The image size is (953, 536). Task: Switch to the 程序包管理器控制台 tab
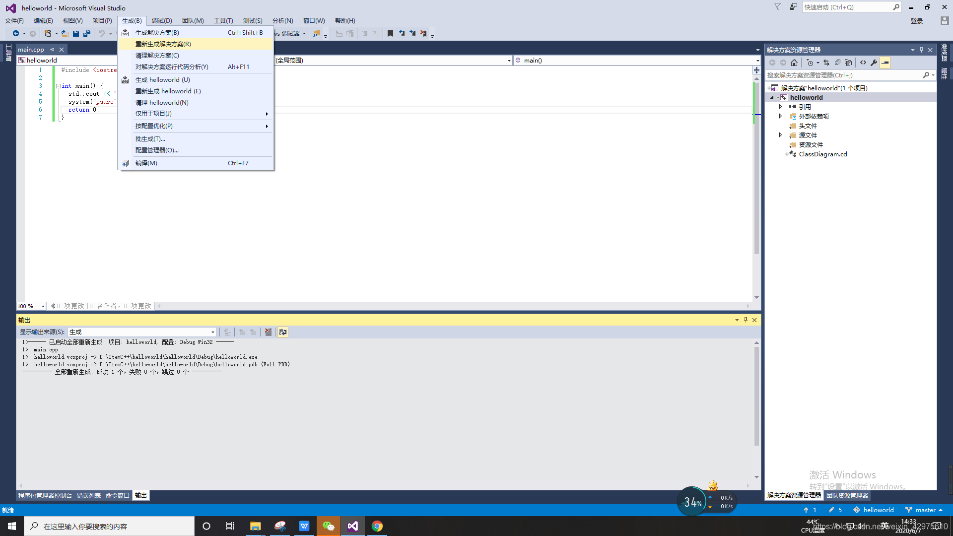pos(45,496)
